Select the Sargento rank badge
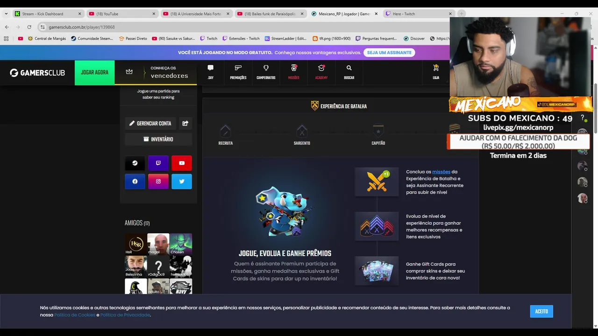The height and width of the screenshot is (336, 598). coord(302,131)
